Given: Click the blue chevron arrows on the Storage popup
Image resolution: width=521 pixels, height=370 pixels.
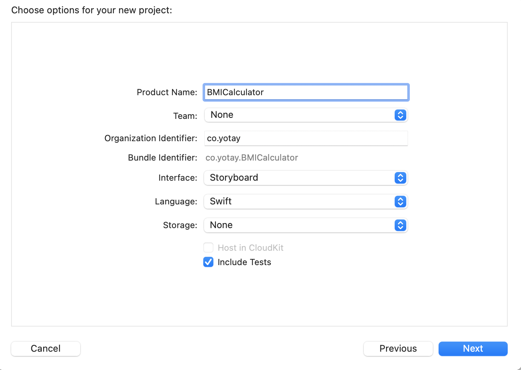Looking at the screenshot, I should [400, 225].
